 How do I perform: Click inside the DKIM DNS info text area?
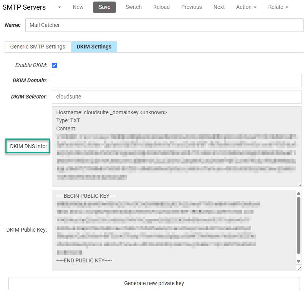[177, 146]
